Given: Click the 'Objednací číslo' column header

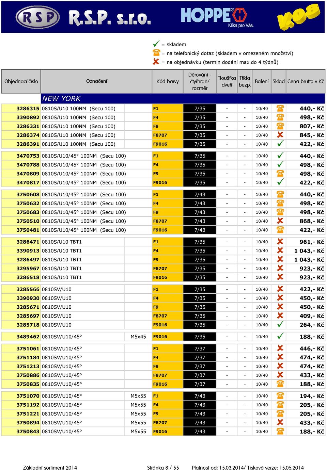Looking at the screenshot, I should pos(21,81).
